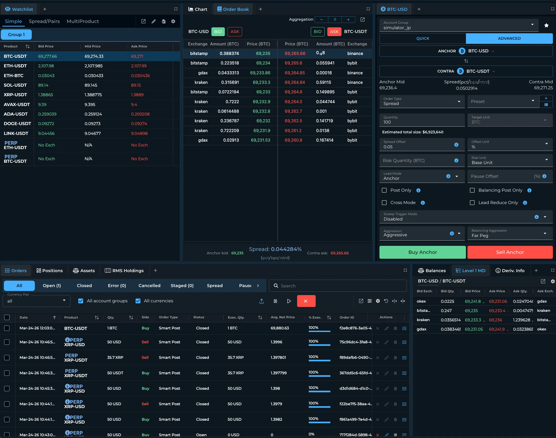
Task: Switch to MultiProduct watchlist tab
Action: [x=83, y=21]
